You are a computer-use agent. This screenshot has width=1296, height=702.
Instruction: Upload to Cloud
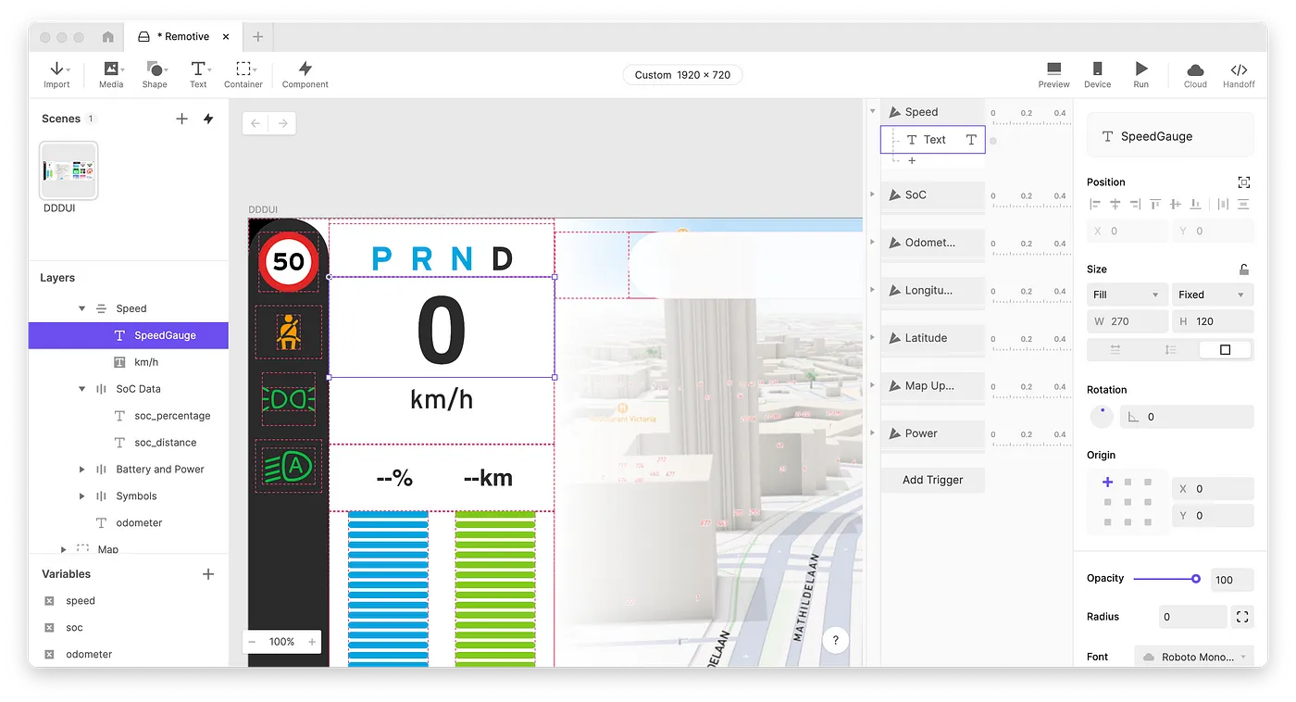pyautogui.click(x=1195, y=74)
